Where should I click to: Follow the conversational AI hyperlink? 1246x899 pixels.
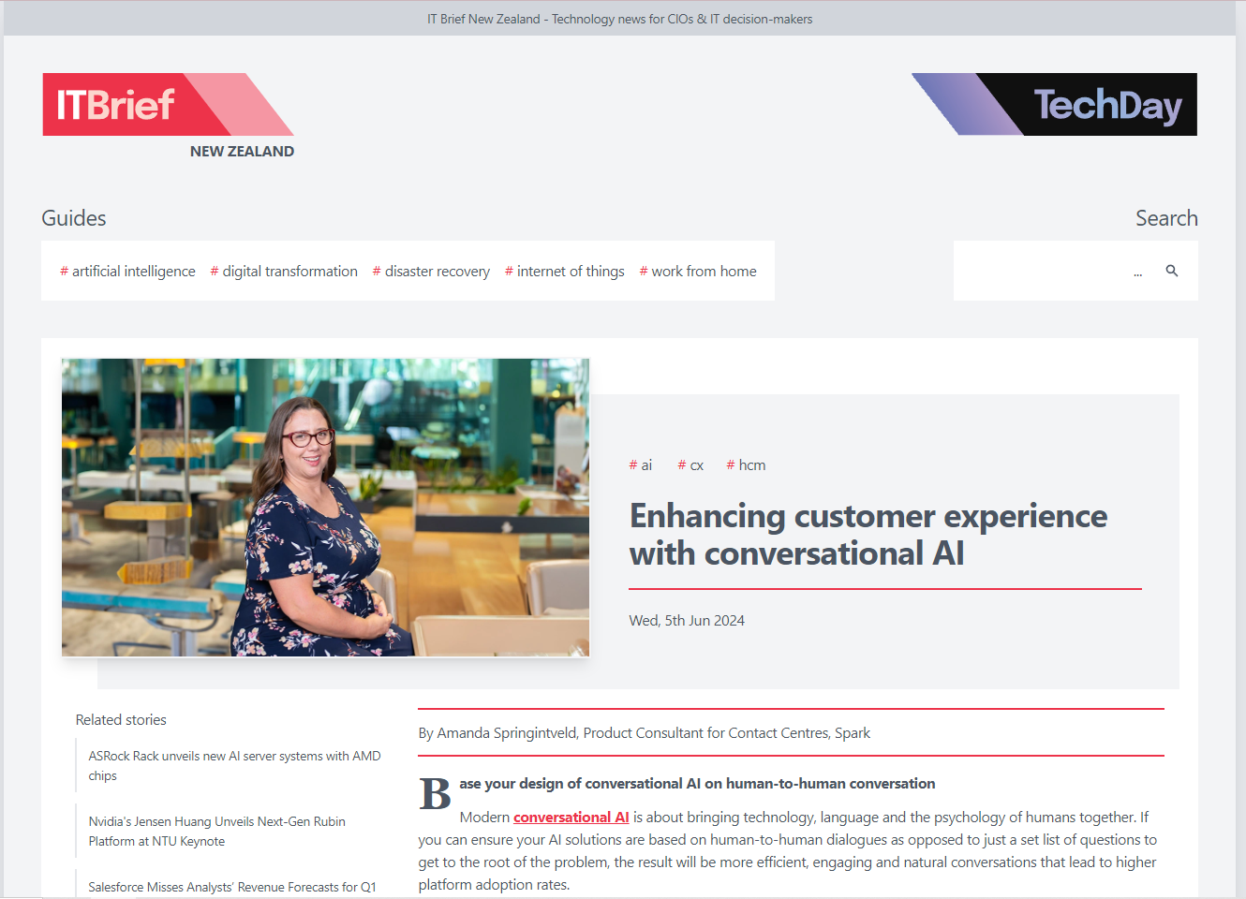(571, 818)
